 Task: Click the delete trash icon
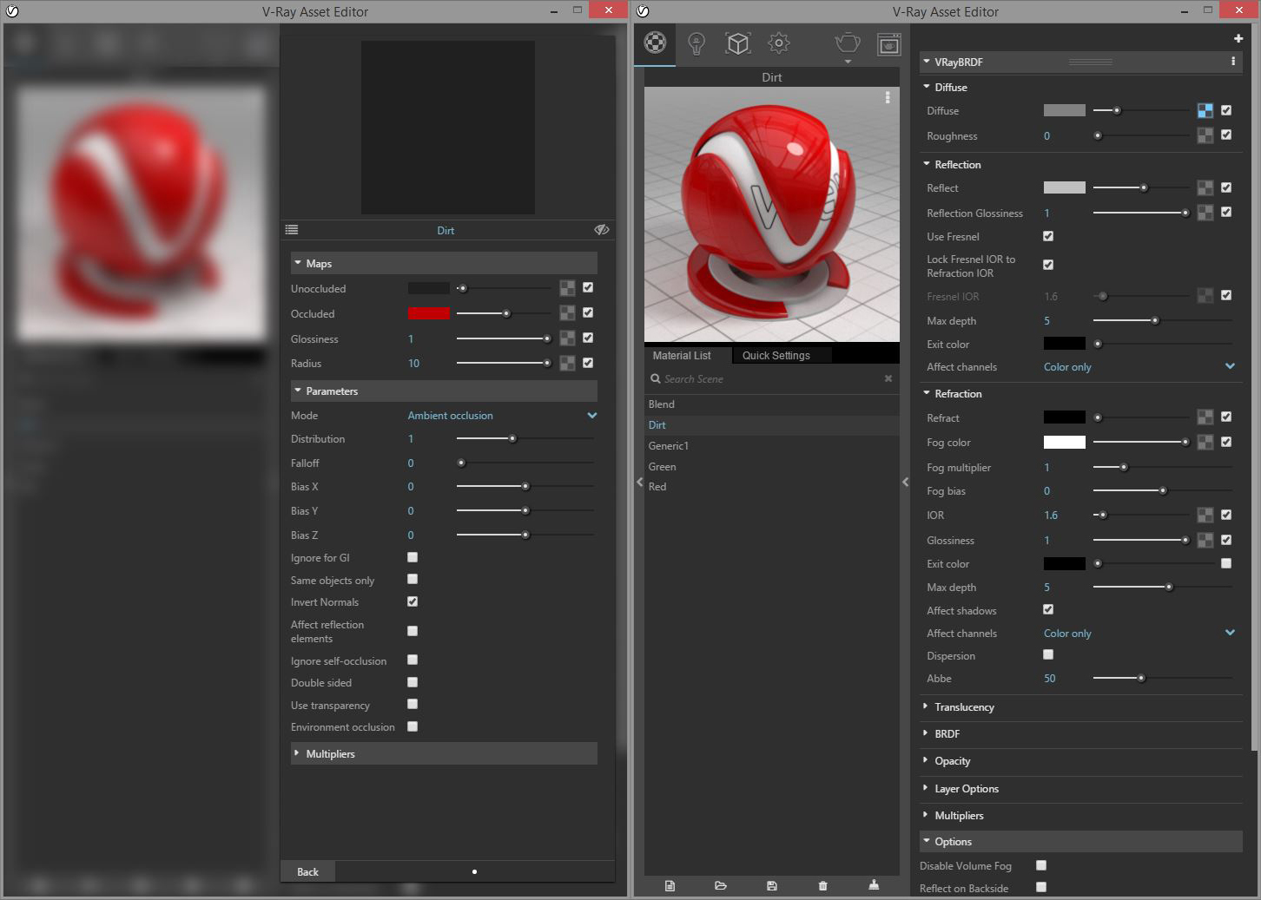click(x=822, y=885)
